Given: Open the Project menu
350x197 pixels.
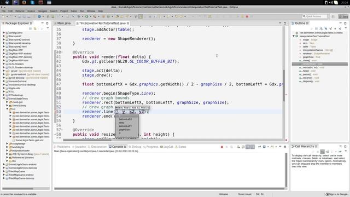Looking at the screenshot, I should pyautogui.click(x=64, y=11).
